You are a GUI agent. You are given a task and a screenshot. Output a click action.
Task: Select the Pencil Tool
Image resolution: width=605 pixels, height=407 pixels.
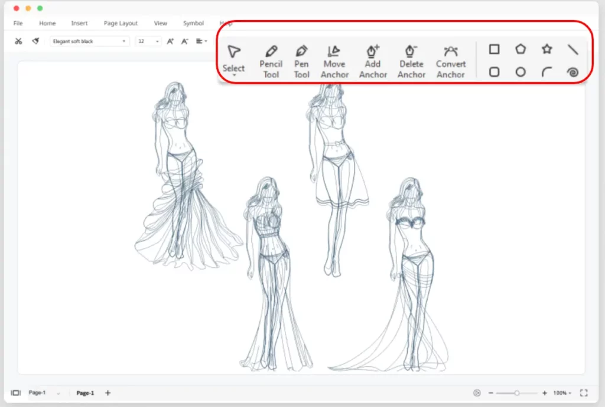[x=271, y=61]
